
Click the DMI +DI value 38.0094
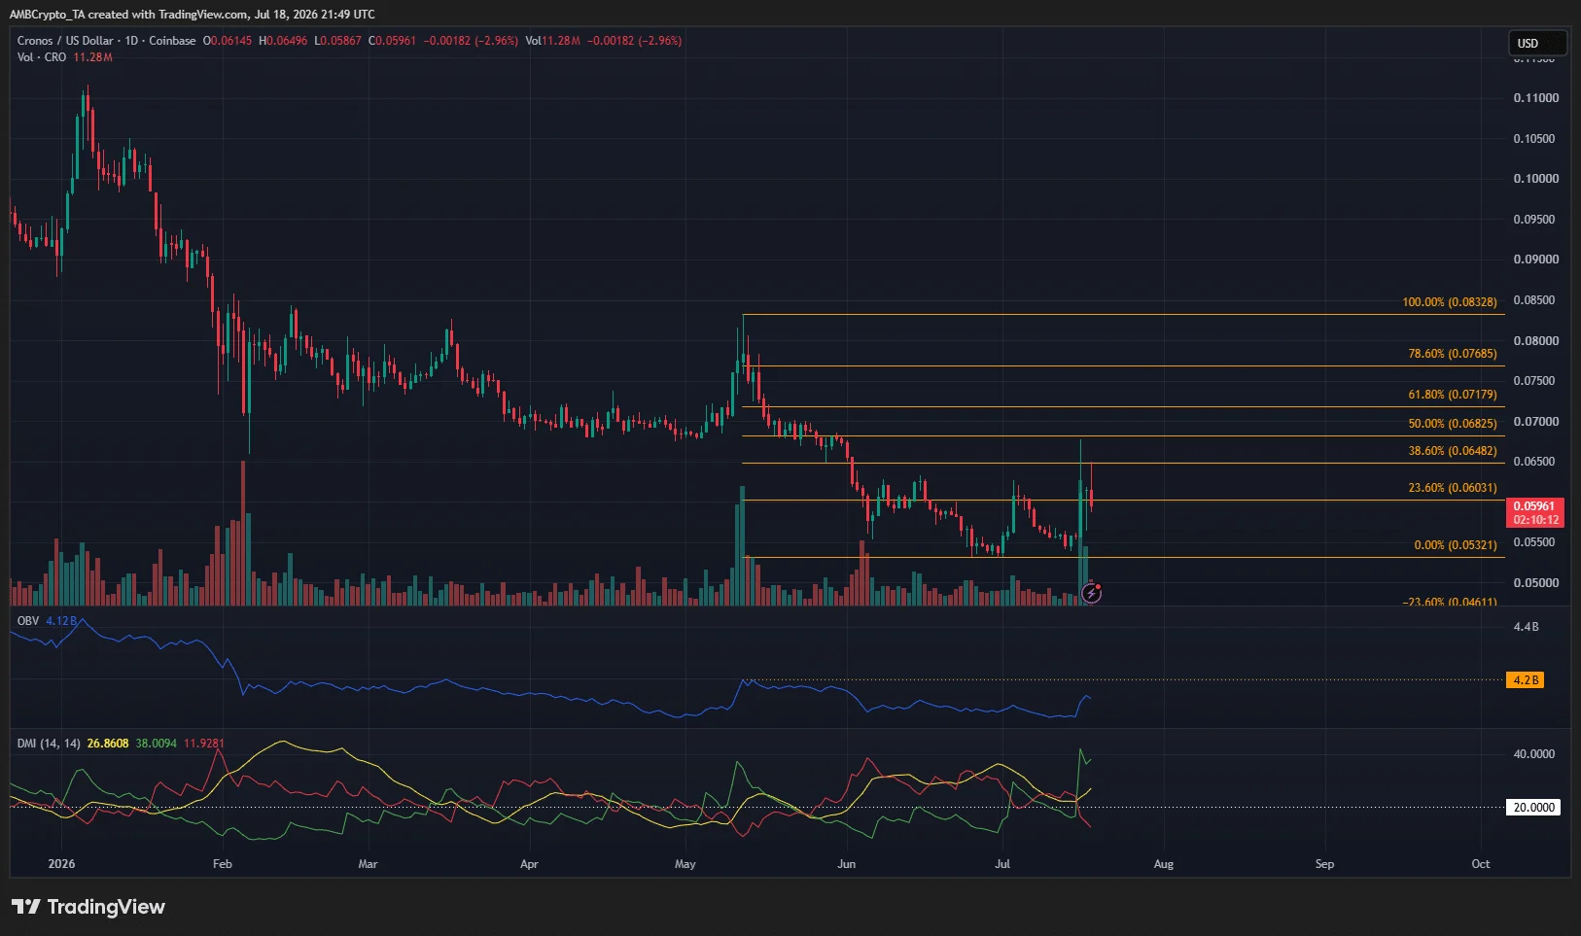(x=157, y=744)
